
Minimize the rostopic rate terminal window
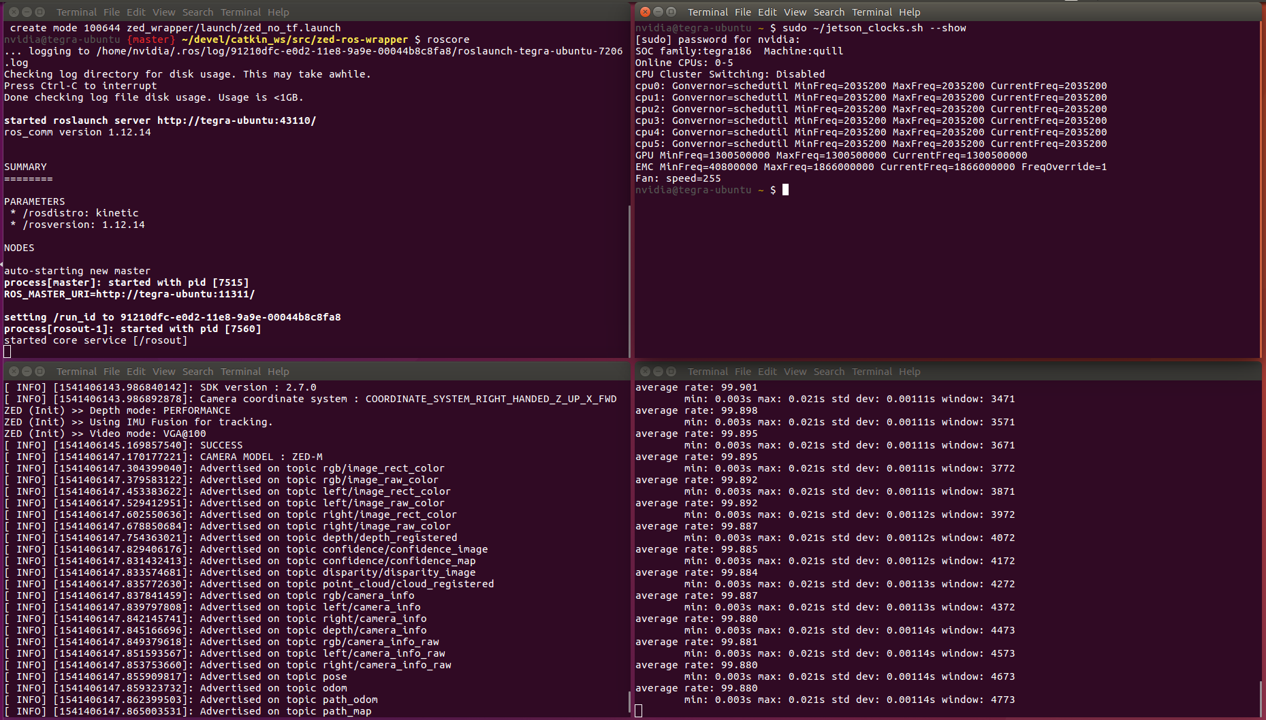tap(658, 372)
